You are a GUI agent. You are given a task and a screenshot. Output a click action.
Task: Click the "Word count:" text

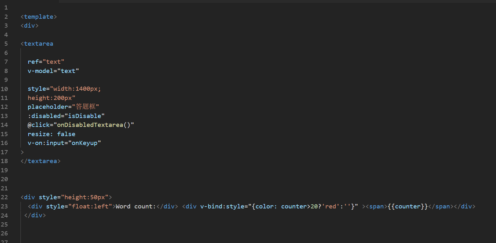tap(136, 207)
